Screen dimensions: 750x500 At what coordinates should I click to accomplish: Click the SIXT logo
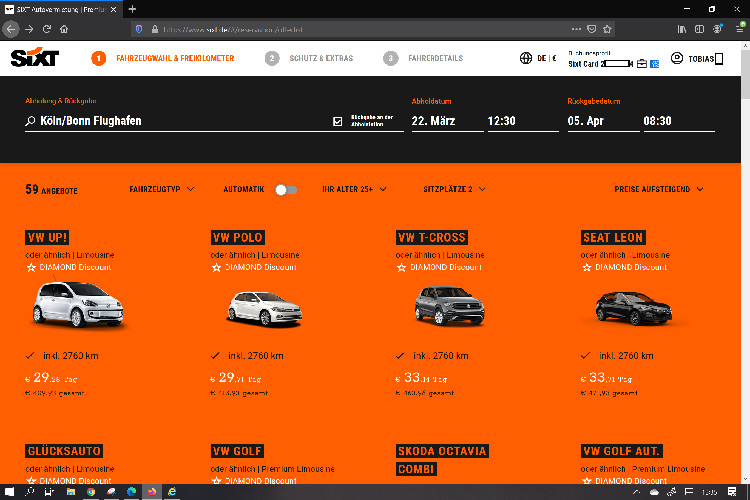[x=35, y=58]
